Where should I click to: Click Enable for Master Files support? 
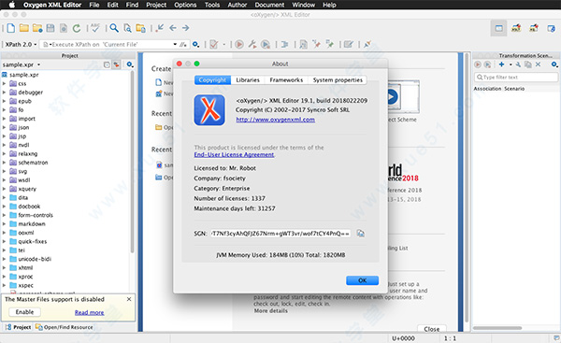pos(24,312)
